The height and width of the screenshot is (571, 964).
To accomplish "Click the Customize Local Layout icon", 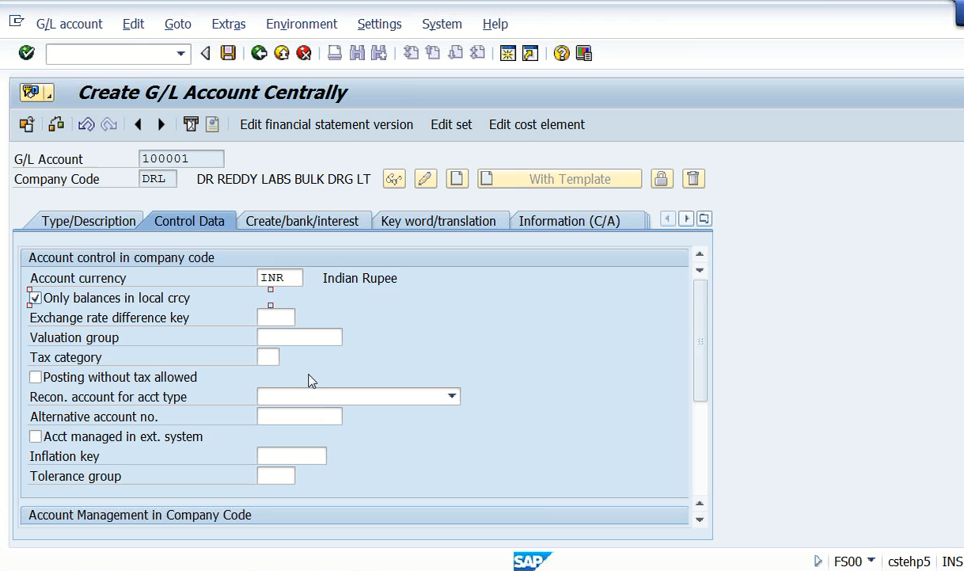I will click(584, 53).
